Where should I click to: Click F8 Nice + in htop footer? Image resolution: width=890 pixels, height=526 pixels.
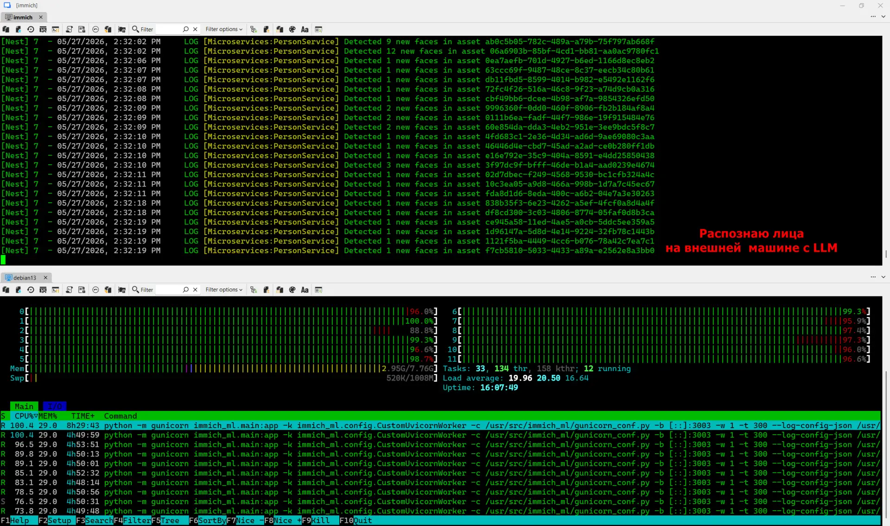283,520
